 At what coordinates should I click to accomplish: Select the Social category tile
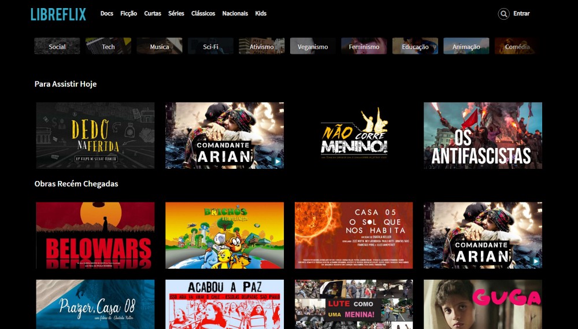pyautogui.click(x=57, y=46)
